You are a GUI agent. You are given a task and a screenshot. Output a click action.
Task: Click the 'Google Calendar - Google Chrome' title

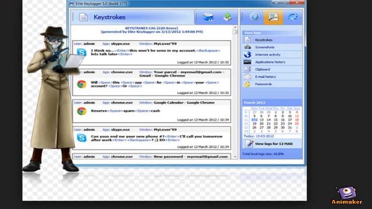pos(184,103)
